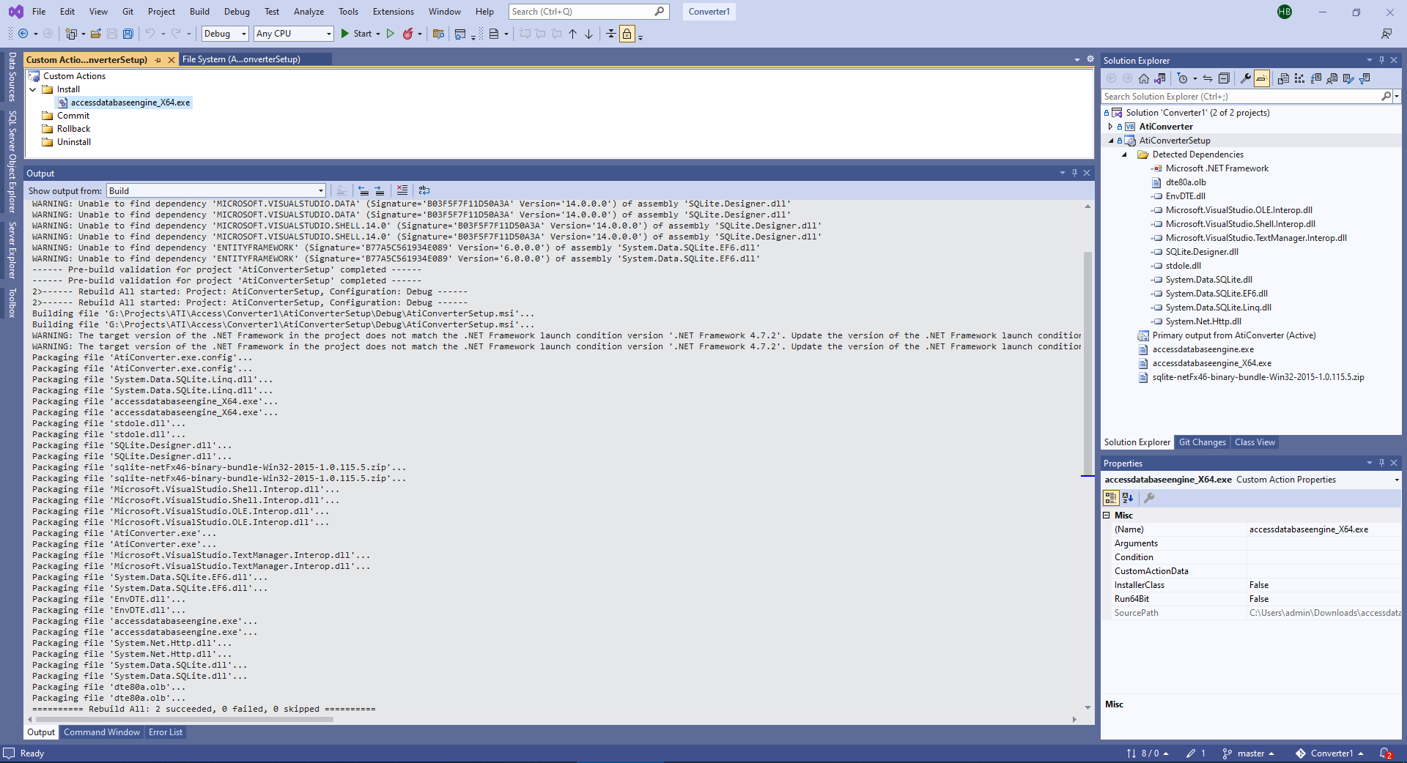Screen dimensions: 1407x763
Task: Toggle the highlighted lock icon on the toolbar
Action: (x=627, y=34)
